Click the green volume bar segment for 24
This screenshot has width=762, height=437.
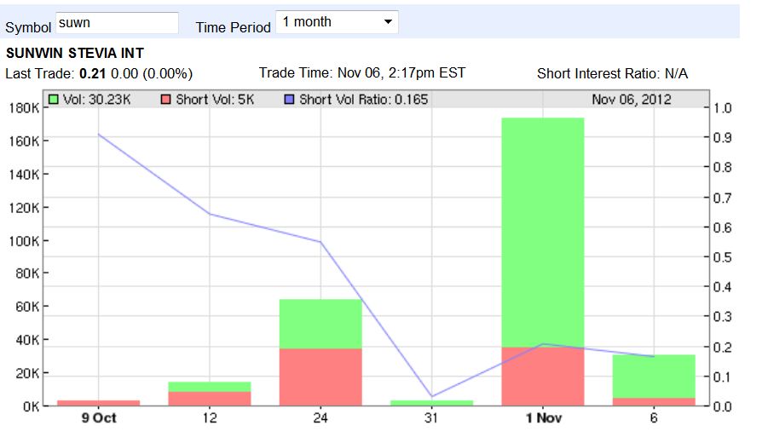click(x=321, y=323)
